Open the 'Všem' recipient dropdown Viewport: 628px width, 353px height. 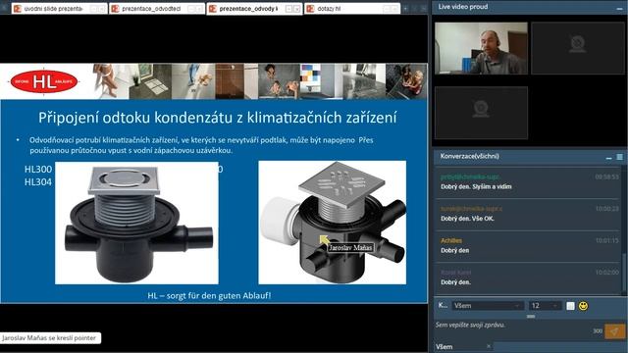(x=488, y=306)
